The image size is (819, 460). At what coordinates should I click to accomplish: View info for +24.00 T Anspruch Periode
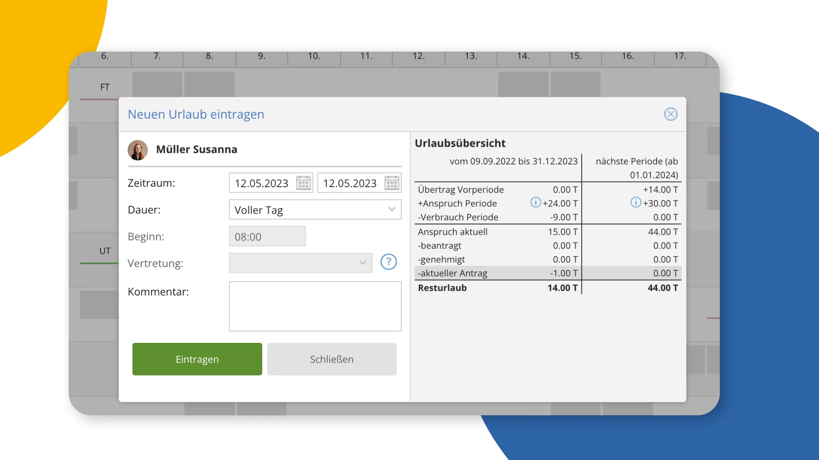[535, 202]
